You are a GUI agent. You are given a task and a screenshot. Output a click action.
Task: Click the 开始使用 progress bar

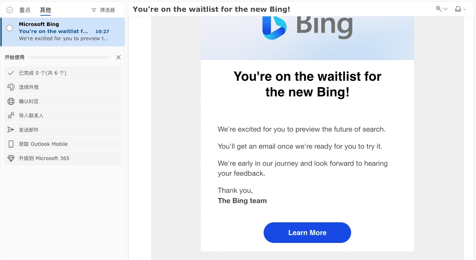[69, 57]
